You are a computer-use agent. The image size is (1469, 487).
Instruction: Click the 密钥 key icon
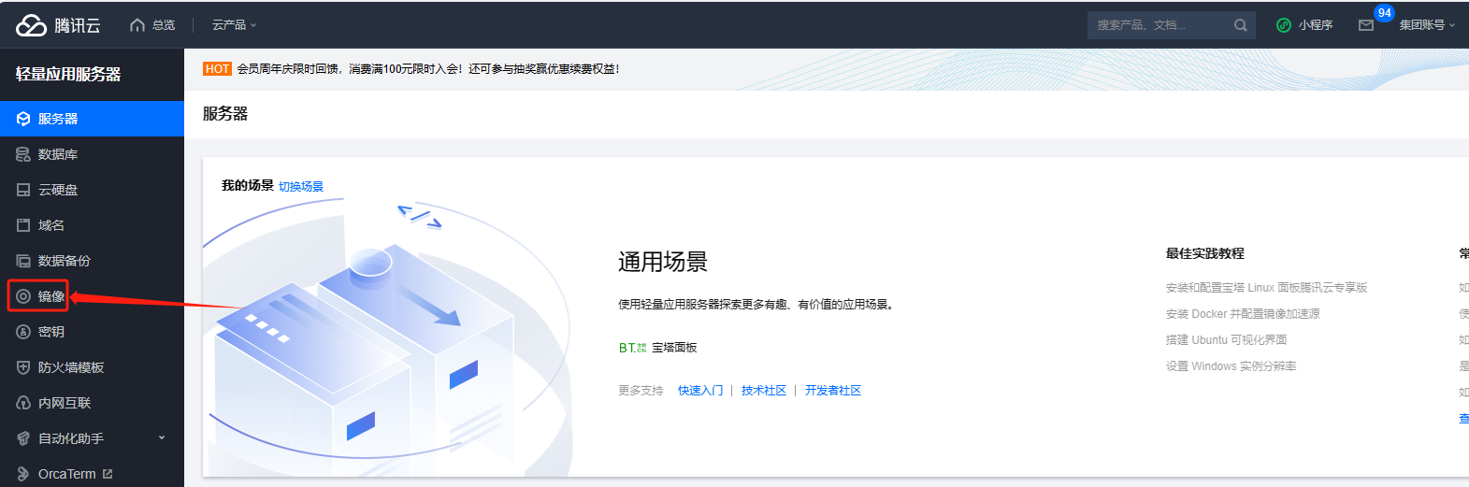pyautogui.click(x=23, y=332)
